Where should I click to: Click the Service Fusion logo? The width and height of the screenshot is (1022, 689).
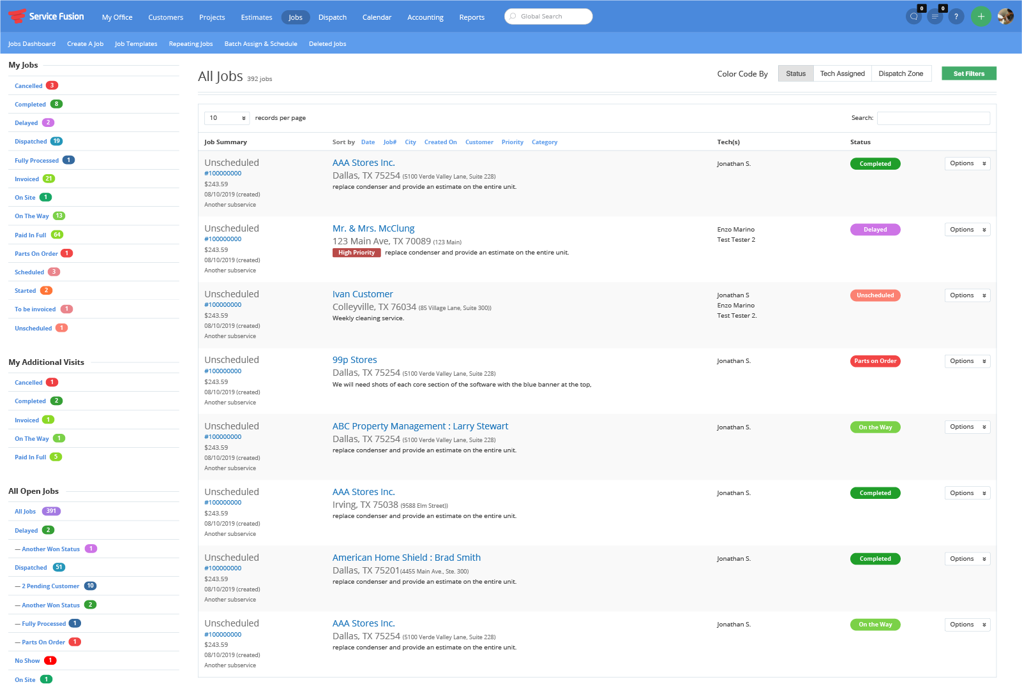pos(46,16)
